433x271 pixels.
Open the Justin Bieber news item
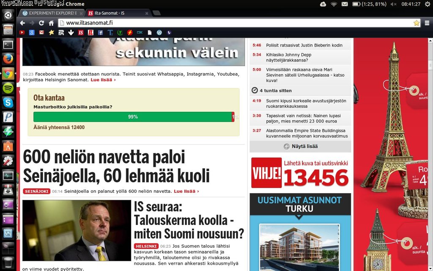click(x=304, y=45)
